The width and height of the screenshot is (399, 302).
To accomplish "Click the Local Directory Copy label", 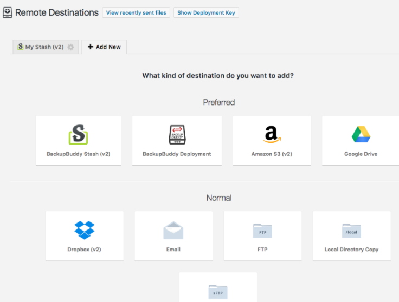I will (x=351, y=250).
